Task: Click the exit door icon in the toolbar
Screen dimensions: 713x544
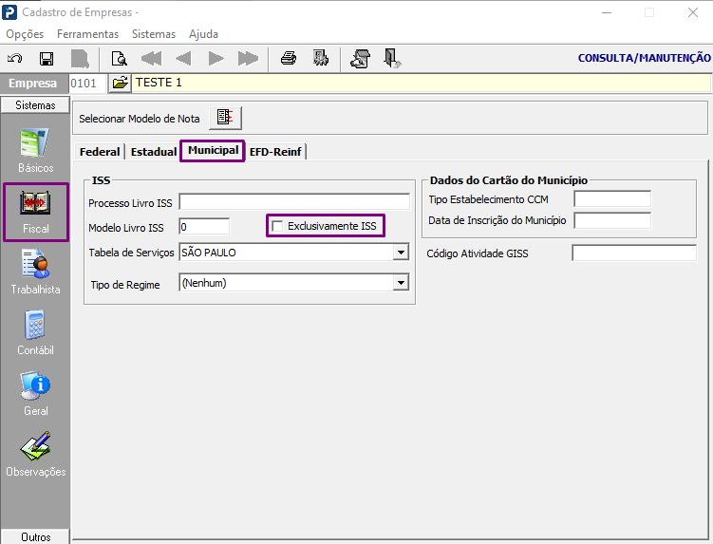Action: point(392,58)
